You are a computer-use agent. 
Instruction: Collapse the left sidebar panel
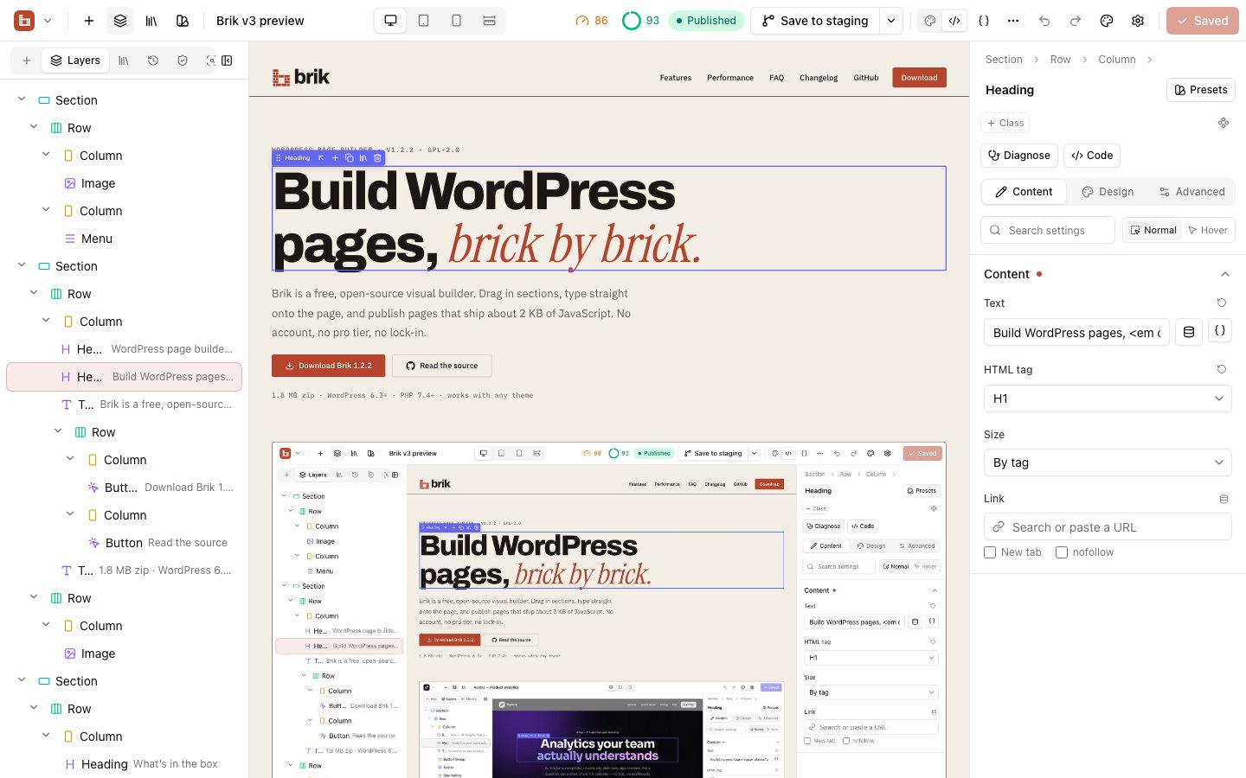pos(227,61)
